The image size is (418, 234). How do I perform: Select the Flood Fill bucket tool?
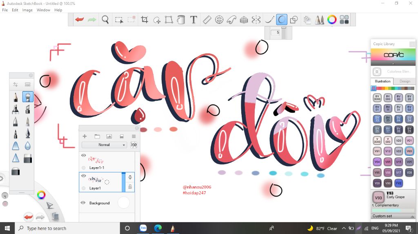[x=181, y=20]
